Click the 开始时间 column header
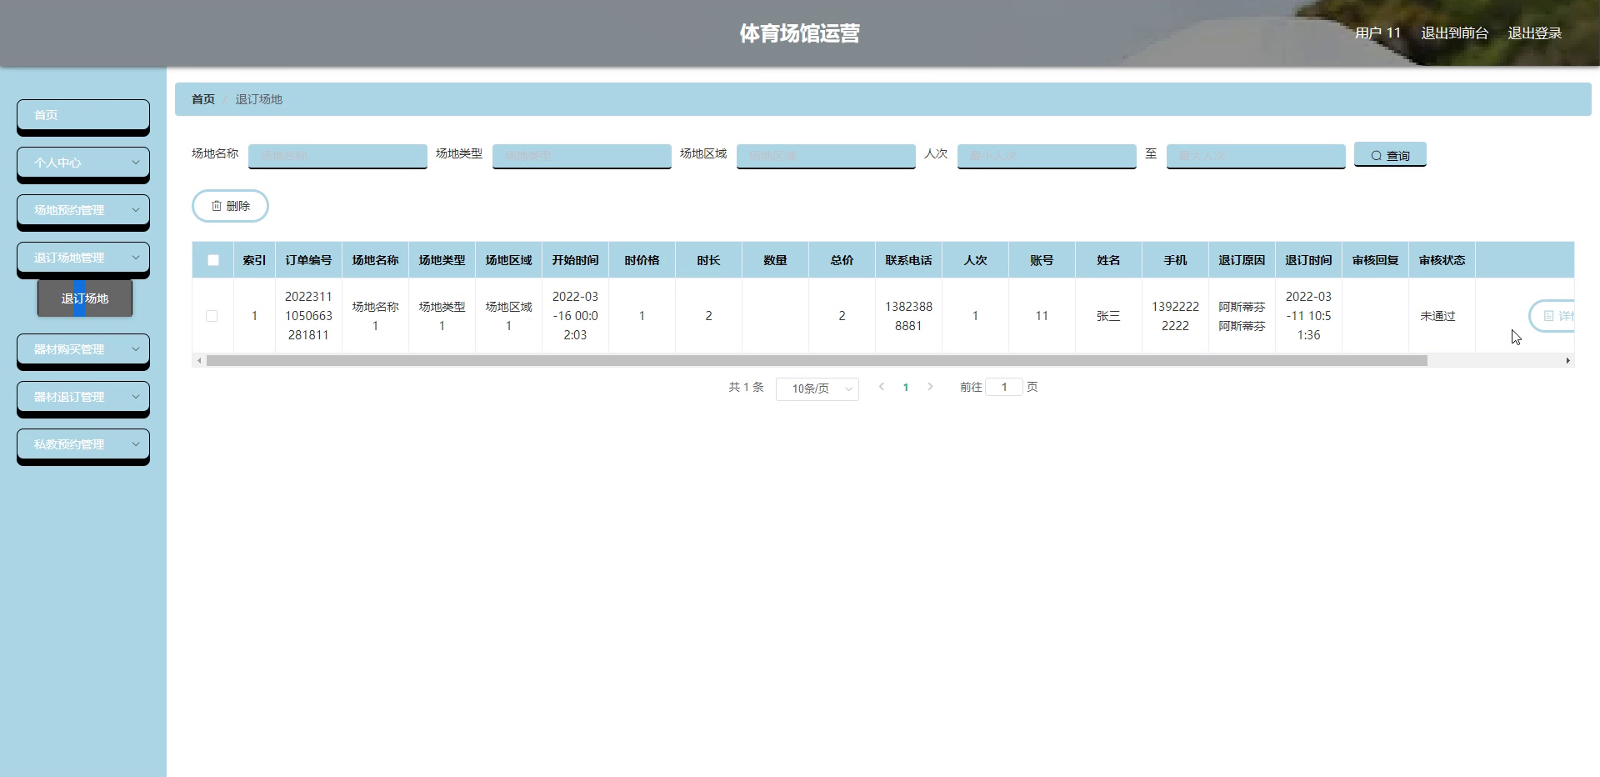 pyautogui.click(x=575, y=260)
